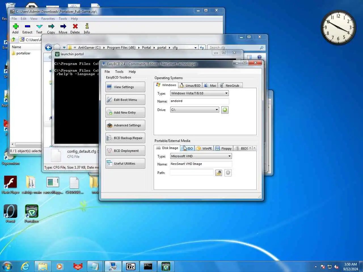Expand Explorer address bar history dropdown
Screen dimensions: 363x272
click(x=195, y=48)
